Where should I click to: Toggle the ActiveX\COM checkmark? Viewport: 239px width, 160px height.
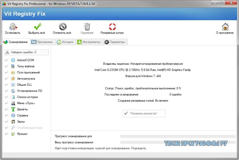pos(6,60)
